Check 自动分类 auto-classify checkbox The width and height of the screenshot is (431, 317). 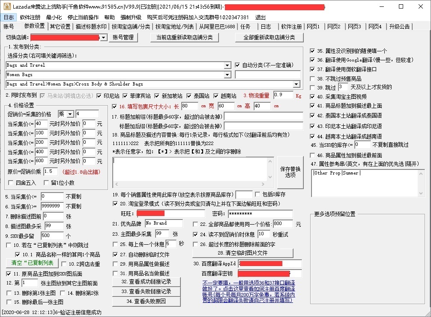[238, 65]
